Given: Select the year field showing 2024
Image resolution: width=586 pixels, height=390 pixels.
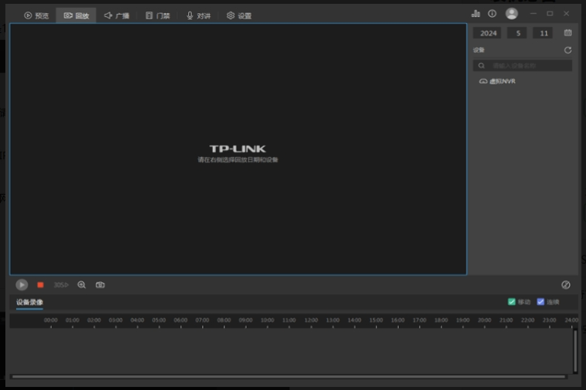Looking at the screenshot, I should point(488,33).
